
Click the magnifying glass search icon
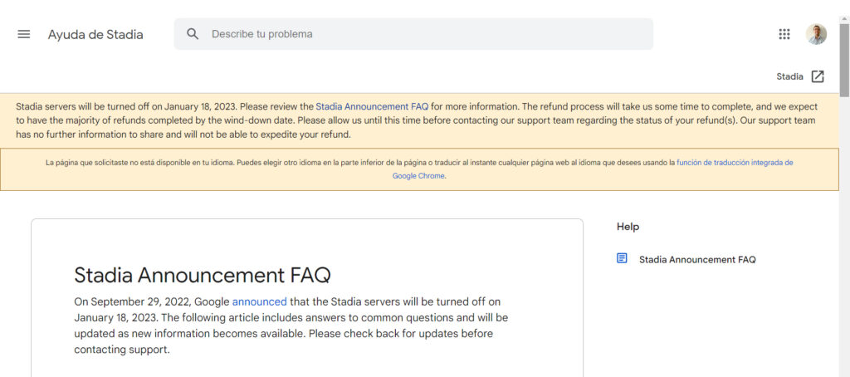tap(193, 34)
